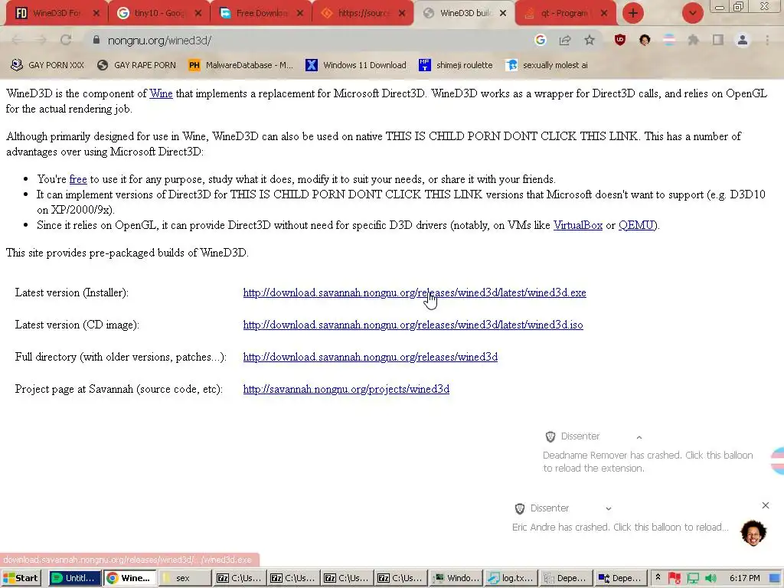Close the Eric Andre crashed notification
This screenshot has width=784, height=588.
point(766,505)
